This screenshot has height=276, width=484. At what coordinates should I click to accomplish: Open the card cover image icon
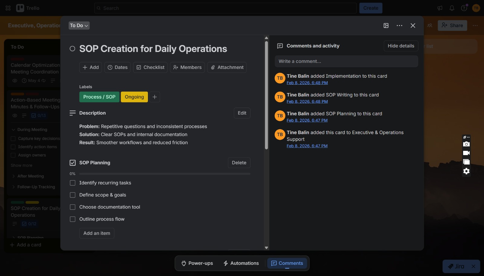click(386, 26)
